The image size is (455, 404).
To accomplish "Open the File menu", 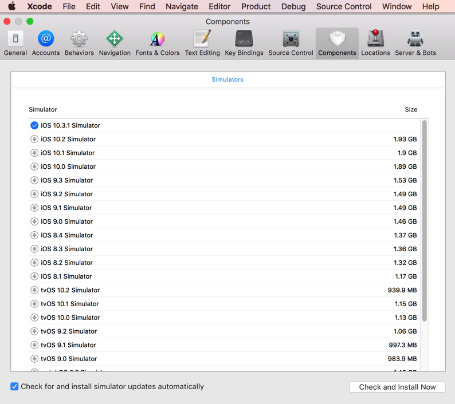I will tap(69, 6).
